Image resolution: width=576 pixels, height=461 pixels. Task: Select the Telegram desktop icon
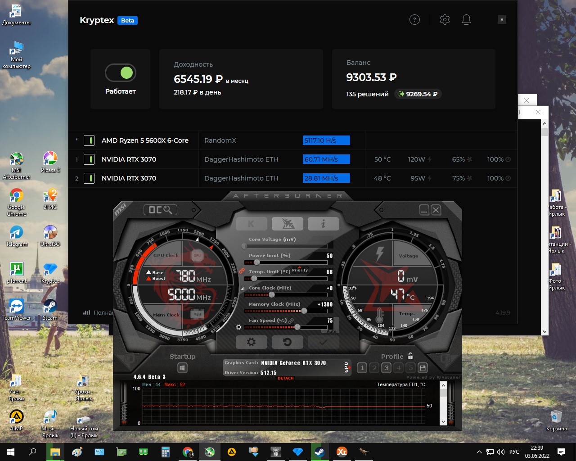pyautogui.click(x=17, y=236)
